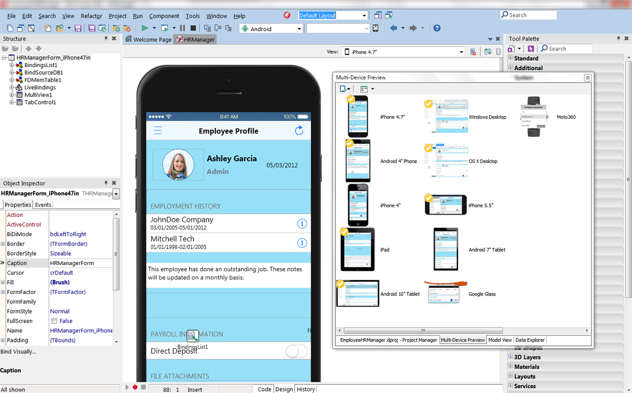Click the remove view icon beside View combo

click(x=473, y=52)
